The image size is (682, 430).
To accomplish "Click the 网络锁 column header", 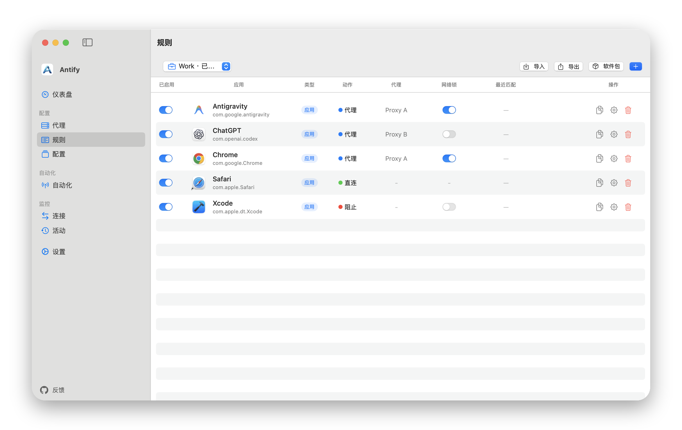I will tap(449, 85).
